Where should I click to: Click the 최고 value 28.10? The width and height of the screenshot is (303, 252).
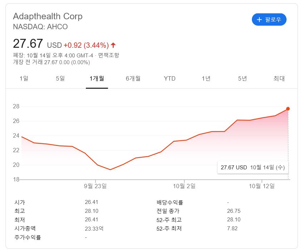click(92, 211)
